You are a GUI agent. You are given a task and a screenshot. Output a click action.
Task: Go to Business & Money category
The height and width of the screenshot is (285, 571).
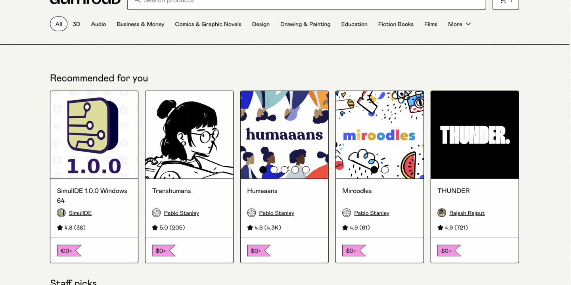pyautogui.click(x=140, y=24)
